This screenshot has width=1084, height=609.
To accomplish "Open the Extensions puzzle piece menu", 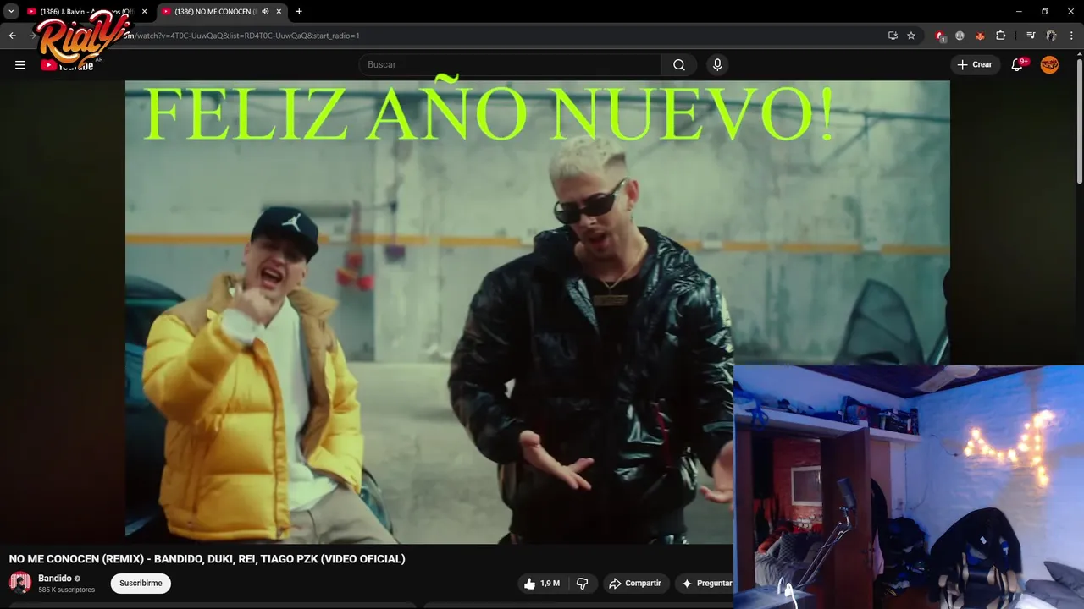I will 1000,36.
